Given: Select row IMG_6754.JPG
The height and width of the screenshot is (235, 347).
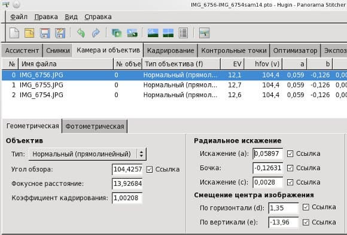Looking at the screenshot, I should tap(174, 95).
